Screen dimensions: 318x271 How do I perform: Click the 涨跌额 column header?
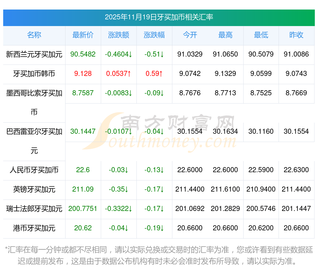[x=119, y=35]
